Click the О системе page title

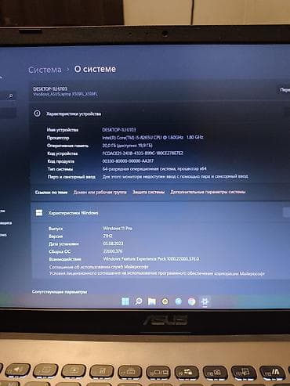click(x=95, y=69)
